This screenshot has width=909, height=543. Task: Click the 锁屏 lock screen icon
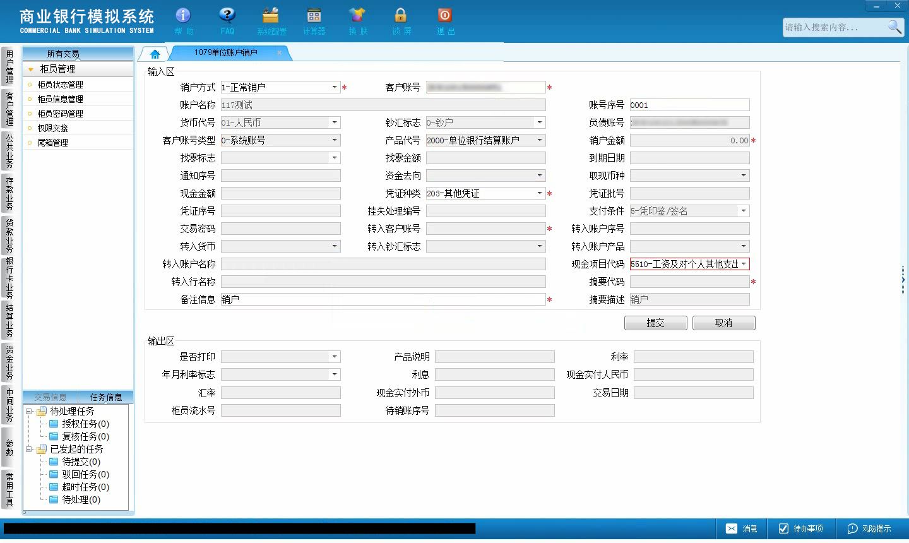tap(401, 20)
